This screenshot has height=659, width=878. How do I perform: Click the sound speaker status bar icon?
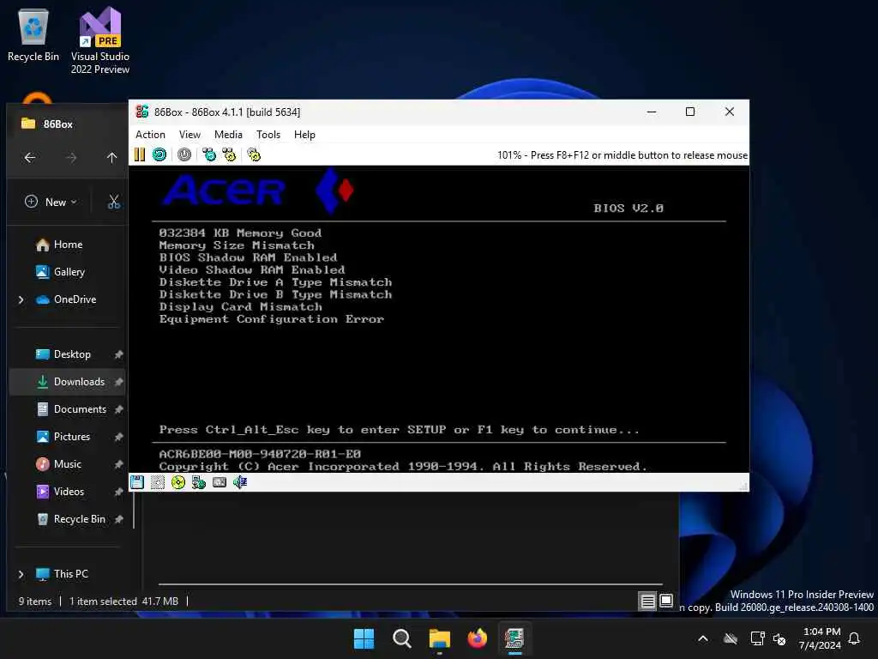point(240,482)
